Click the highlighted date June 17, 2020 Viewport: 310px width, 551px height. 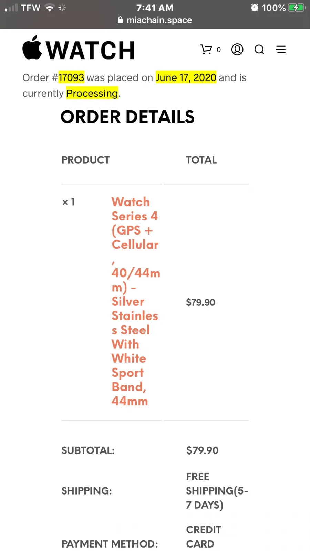click(x=186, y=77)
